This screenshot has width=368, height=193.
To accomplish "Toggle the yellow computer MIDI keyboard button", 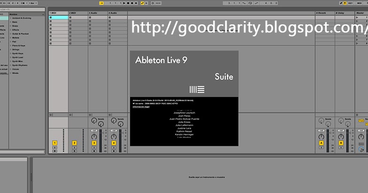I will pyautogui.click(x=345, y=3).
